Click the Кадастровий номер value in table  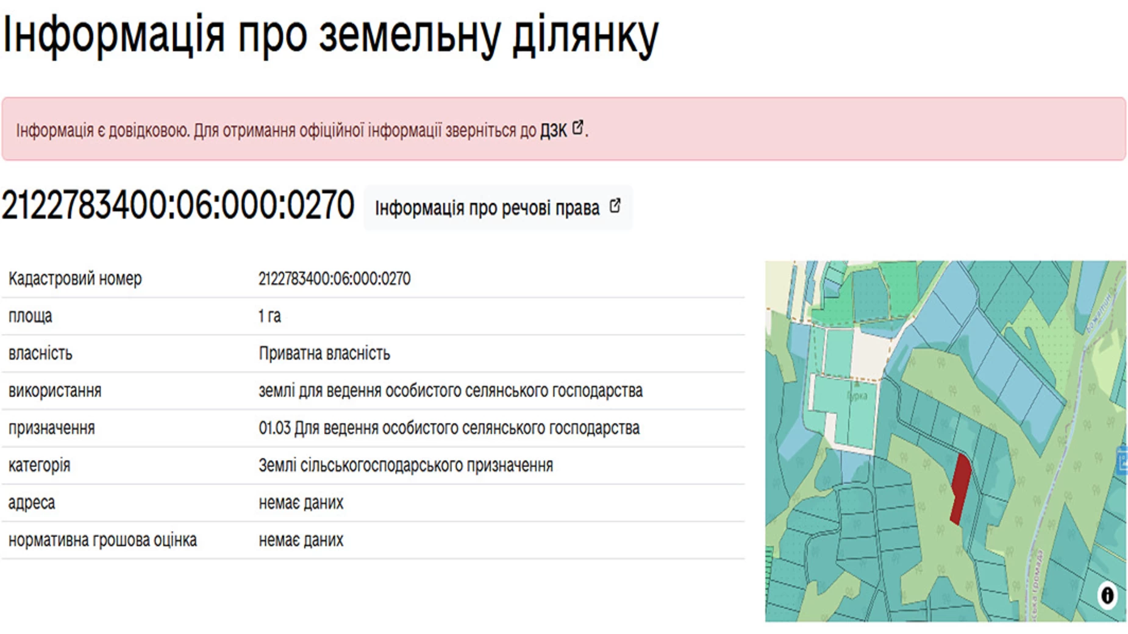[x=334, y=279]
